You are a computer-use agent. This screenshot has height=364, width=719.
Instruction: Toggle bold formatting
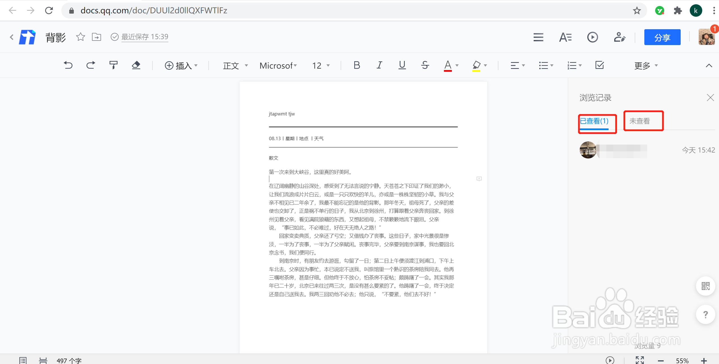click(357, 65)
